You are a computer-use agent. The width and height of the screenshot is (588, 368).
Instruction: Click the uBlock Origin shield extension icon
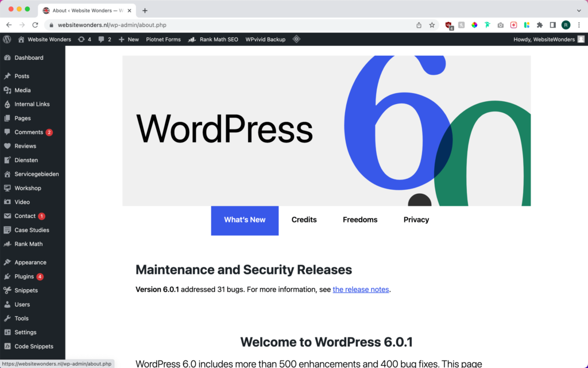[x=448, y=25]
